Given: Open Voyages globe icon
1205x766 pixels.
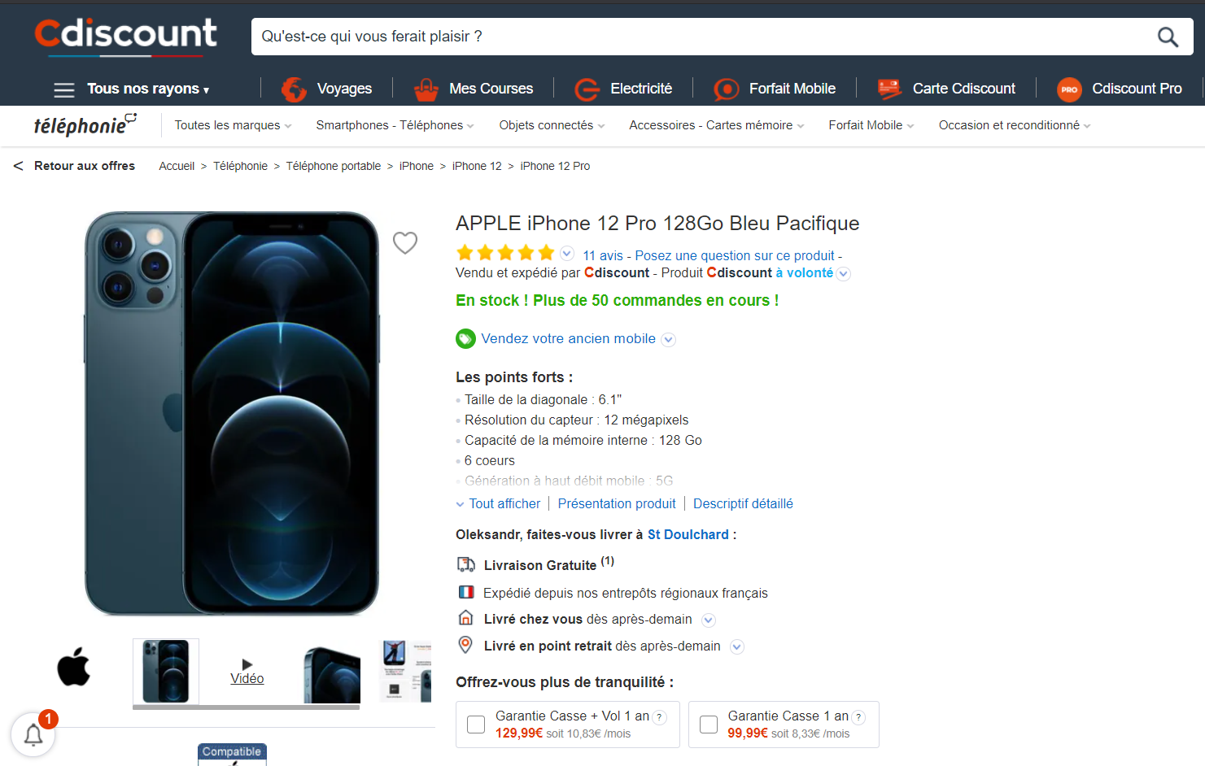Looking at the screenshot, I should click(x=294, y=89).
